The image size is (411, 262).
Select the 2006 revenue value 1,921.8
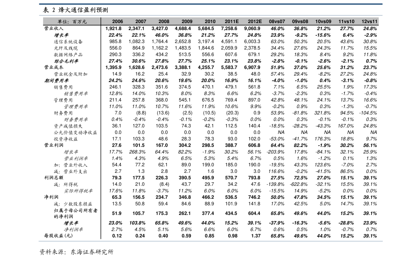coord(114,28)
